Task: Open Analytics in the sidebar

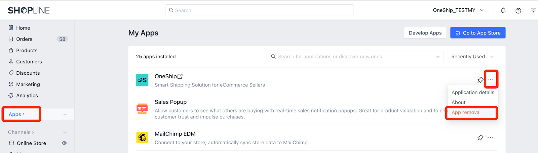Action: (27, 95)
